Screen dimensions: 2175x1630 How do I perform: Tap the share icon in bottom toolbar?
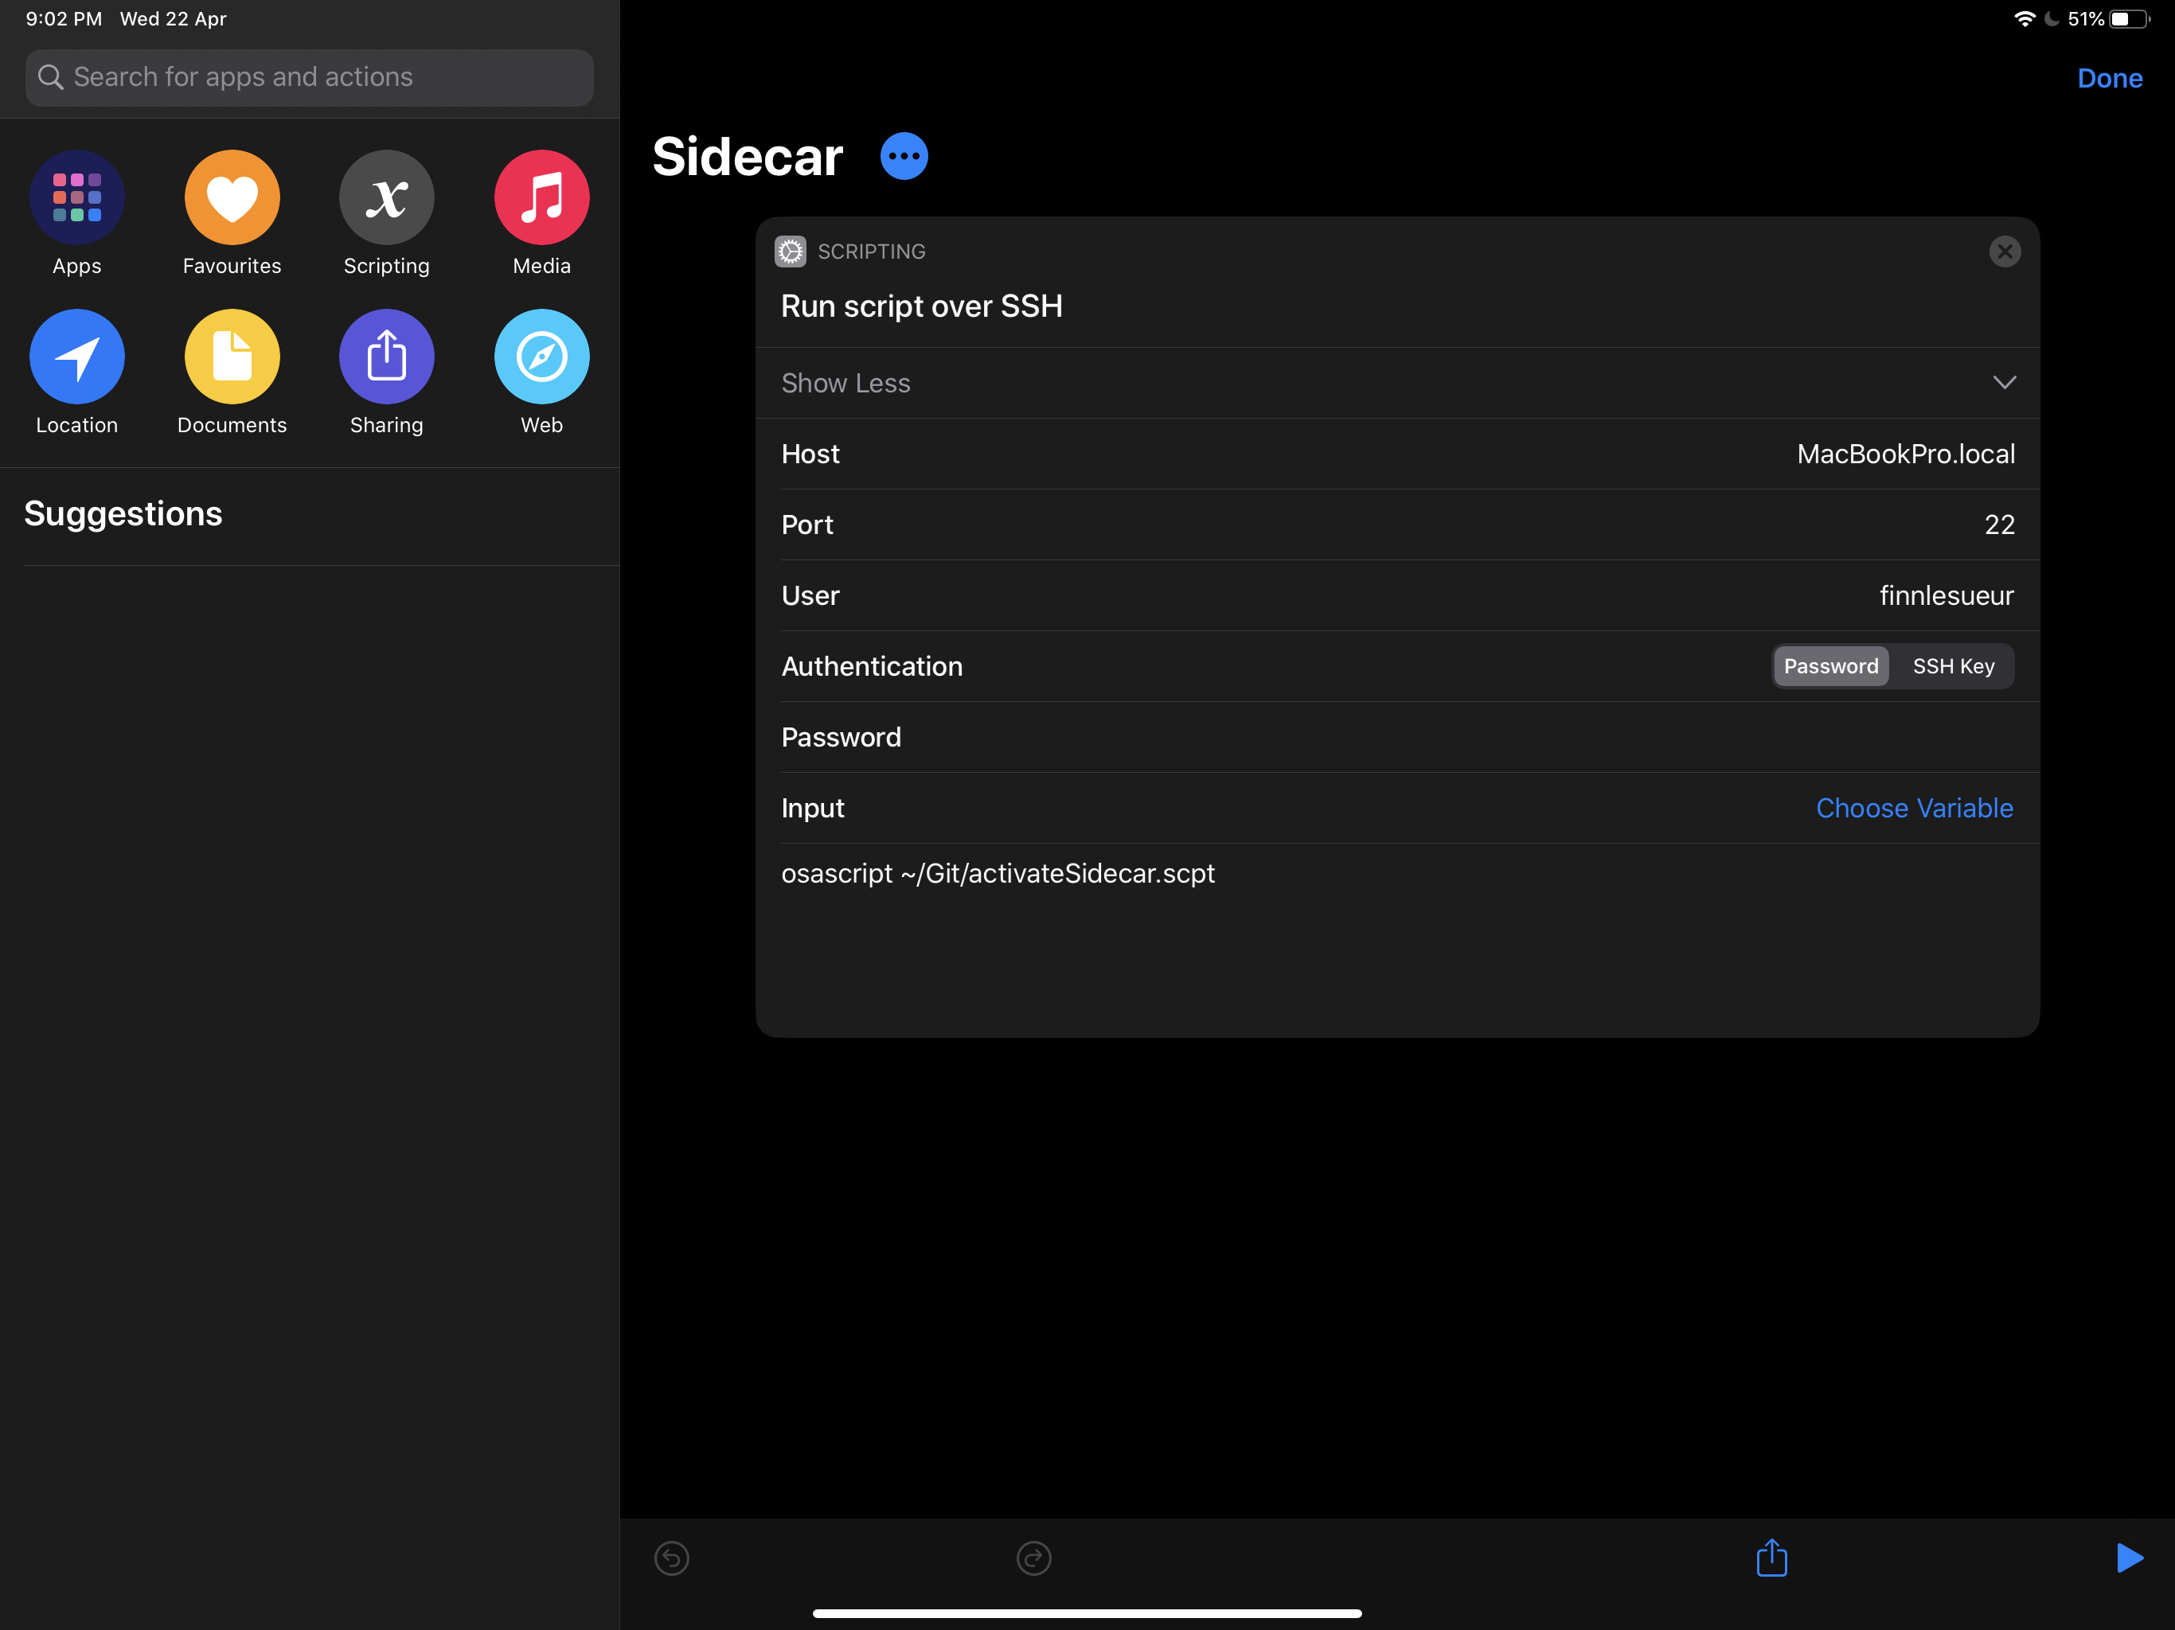point(1771,1558)
